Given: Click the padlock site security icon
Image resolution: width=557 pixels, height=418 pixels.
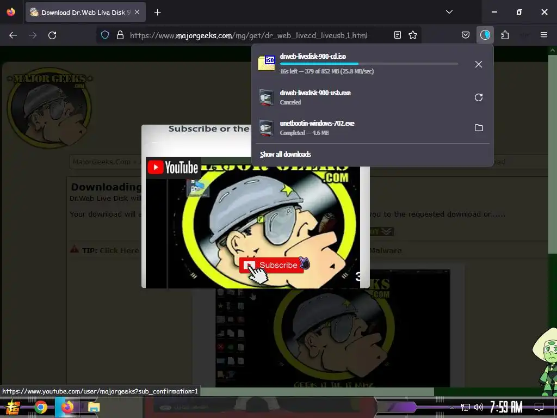Looking at the screenshot, I should [x=120, y=35].
